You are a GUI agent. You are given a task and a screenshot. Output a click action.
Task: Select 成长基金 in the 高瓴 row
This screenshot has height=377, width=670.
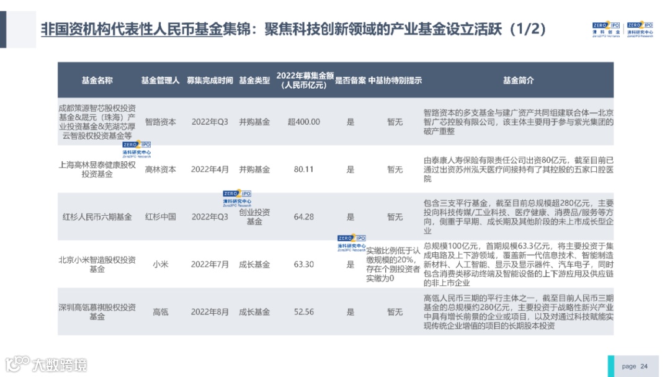[x=254, y=312]
